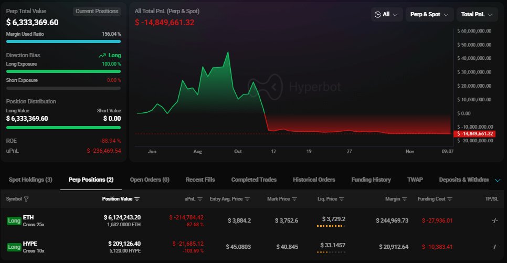Click the ETH Long badge

14,220
